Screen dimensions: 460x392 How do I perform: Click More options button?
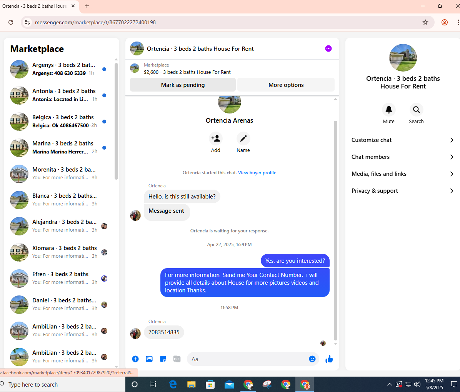click(x=286, y=85)
